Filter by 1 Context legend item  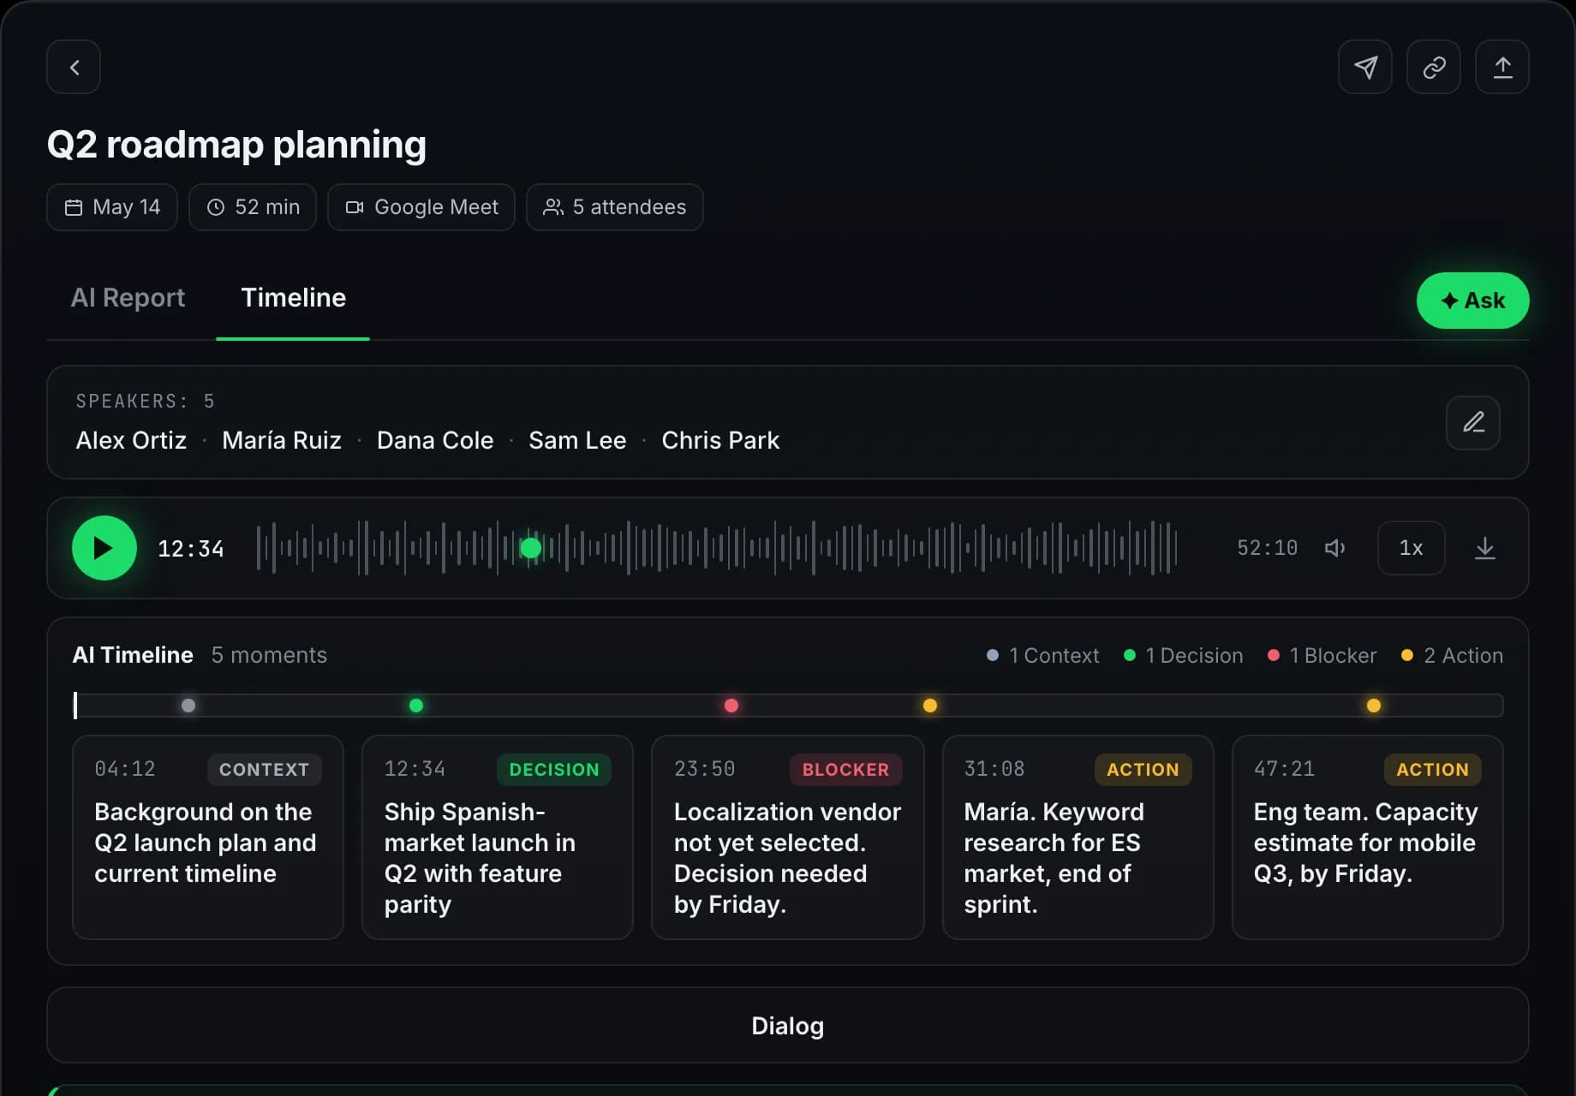coord(1042,656)
